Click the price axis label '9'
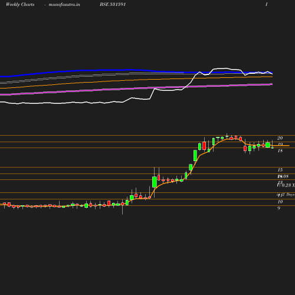This screenshot has width=295, height=295. tap(278, 208)
